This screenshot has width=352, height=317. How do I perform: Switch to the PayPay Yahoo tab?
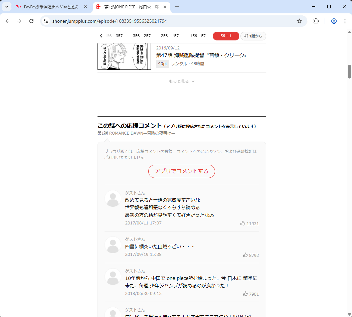[x=51, y=7]
